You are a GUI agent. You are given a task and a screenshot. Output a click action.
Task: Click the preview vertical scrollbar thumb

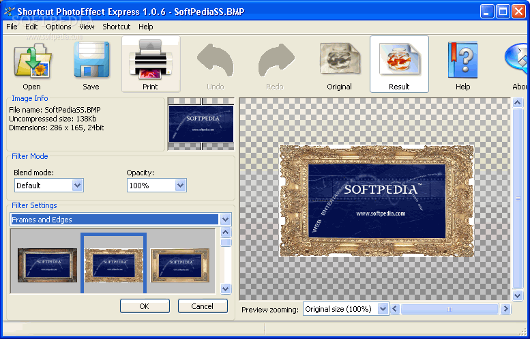click(x=518, y=198)
